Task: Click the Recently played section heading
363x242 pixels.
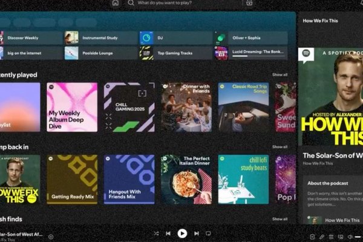Action: pos(19,75)
